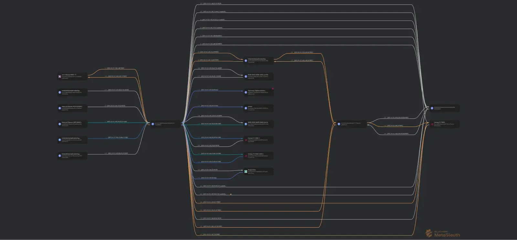
Task: Click the Uniswap icon on Uniswap V3: WBTC node
Action: (432, 124)
